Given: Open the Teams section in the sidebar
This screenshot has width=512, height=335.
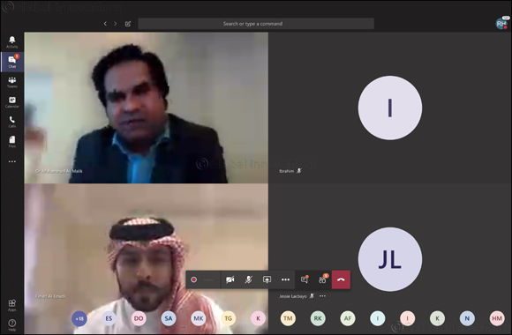Looking at the screenshot, I should pos(12,82).
